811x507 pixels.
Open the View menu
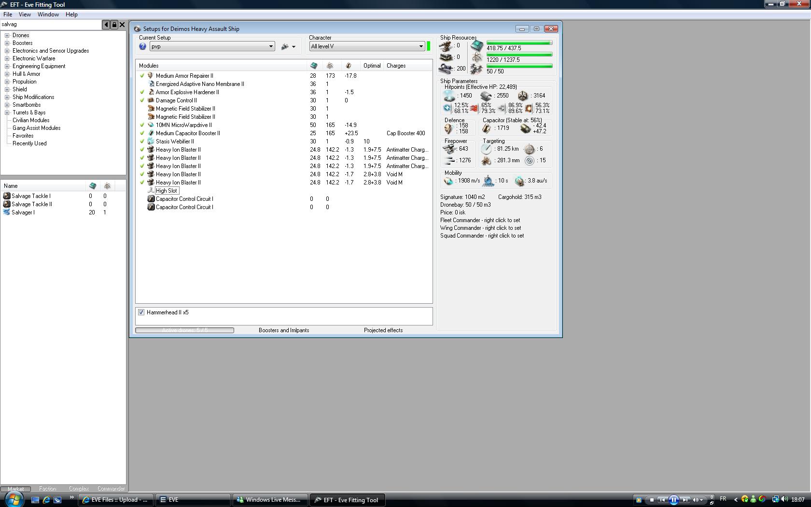pos(25,14)
